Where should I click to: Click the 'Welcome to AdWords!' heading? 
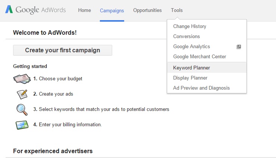click(x=45, y=33)
